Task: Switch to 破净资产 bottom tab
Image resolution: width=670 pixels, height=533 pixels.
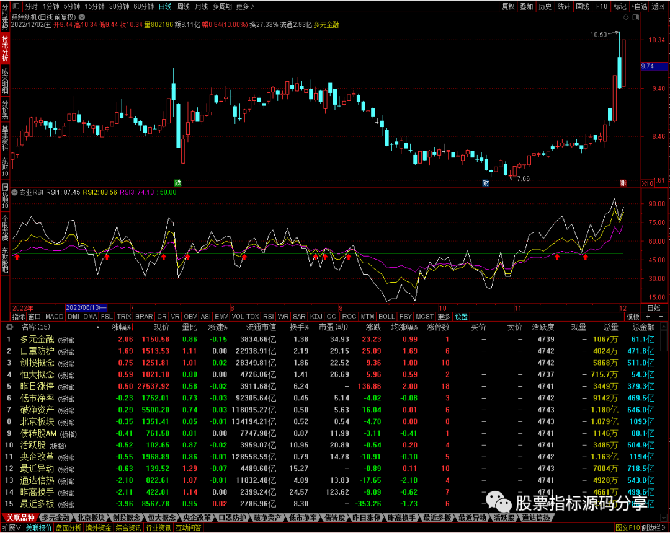Action: pyautogui.click(x=267, y=518)
